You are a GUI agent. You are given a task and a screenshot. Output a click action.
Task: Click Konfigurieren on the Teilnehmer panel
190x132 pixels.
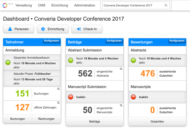pyautogui.click(x=52, y=41)
